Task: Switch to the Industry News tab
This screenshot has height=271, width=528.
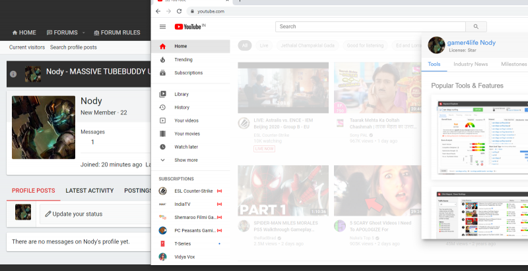Action: tap(471, 64)
